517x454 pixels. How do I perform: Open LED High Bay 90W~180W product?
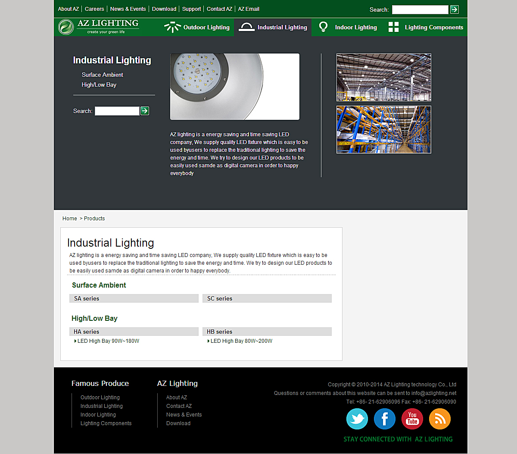coord(108,341)
